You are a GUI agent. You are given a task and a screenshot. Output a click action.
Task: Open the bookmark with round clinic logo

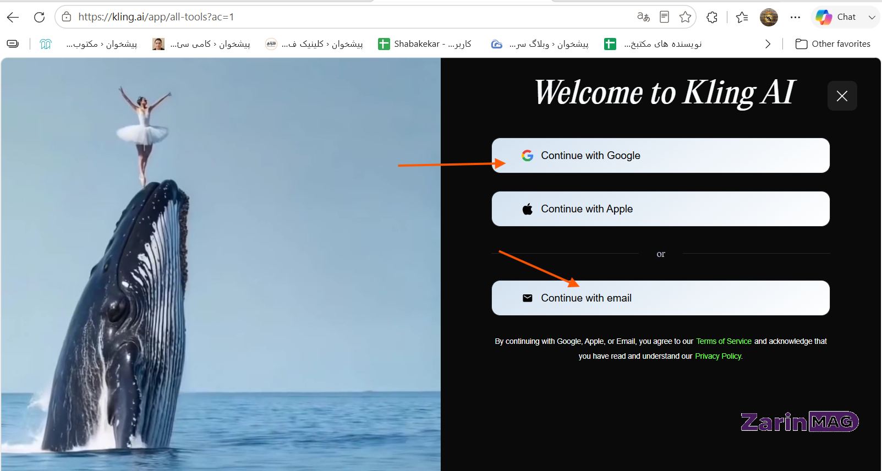(x=314, y=44)
